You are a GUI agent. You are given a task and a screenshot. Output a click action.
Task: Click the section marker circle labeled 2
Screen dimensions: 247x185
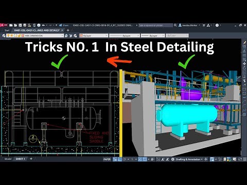[33, 138]
